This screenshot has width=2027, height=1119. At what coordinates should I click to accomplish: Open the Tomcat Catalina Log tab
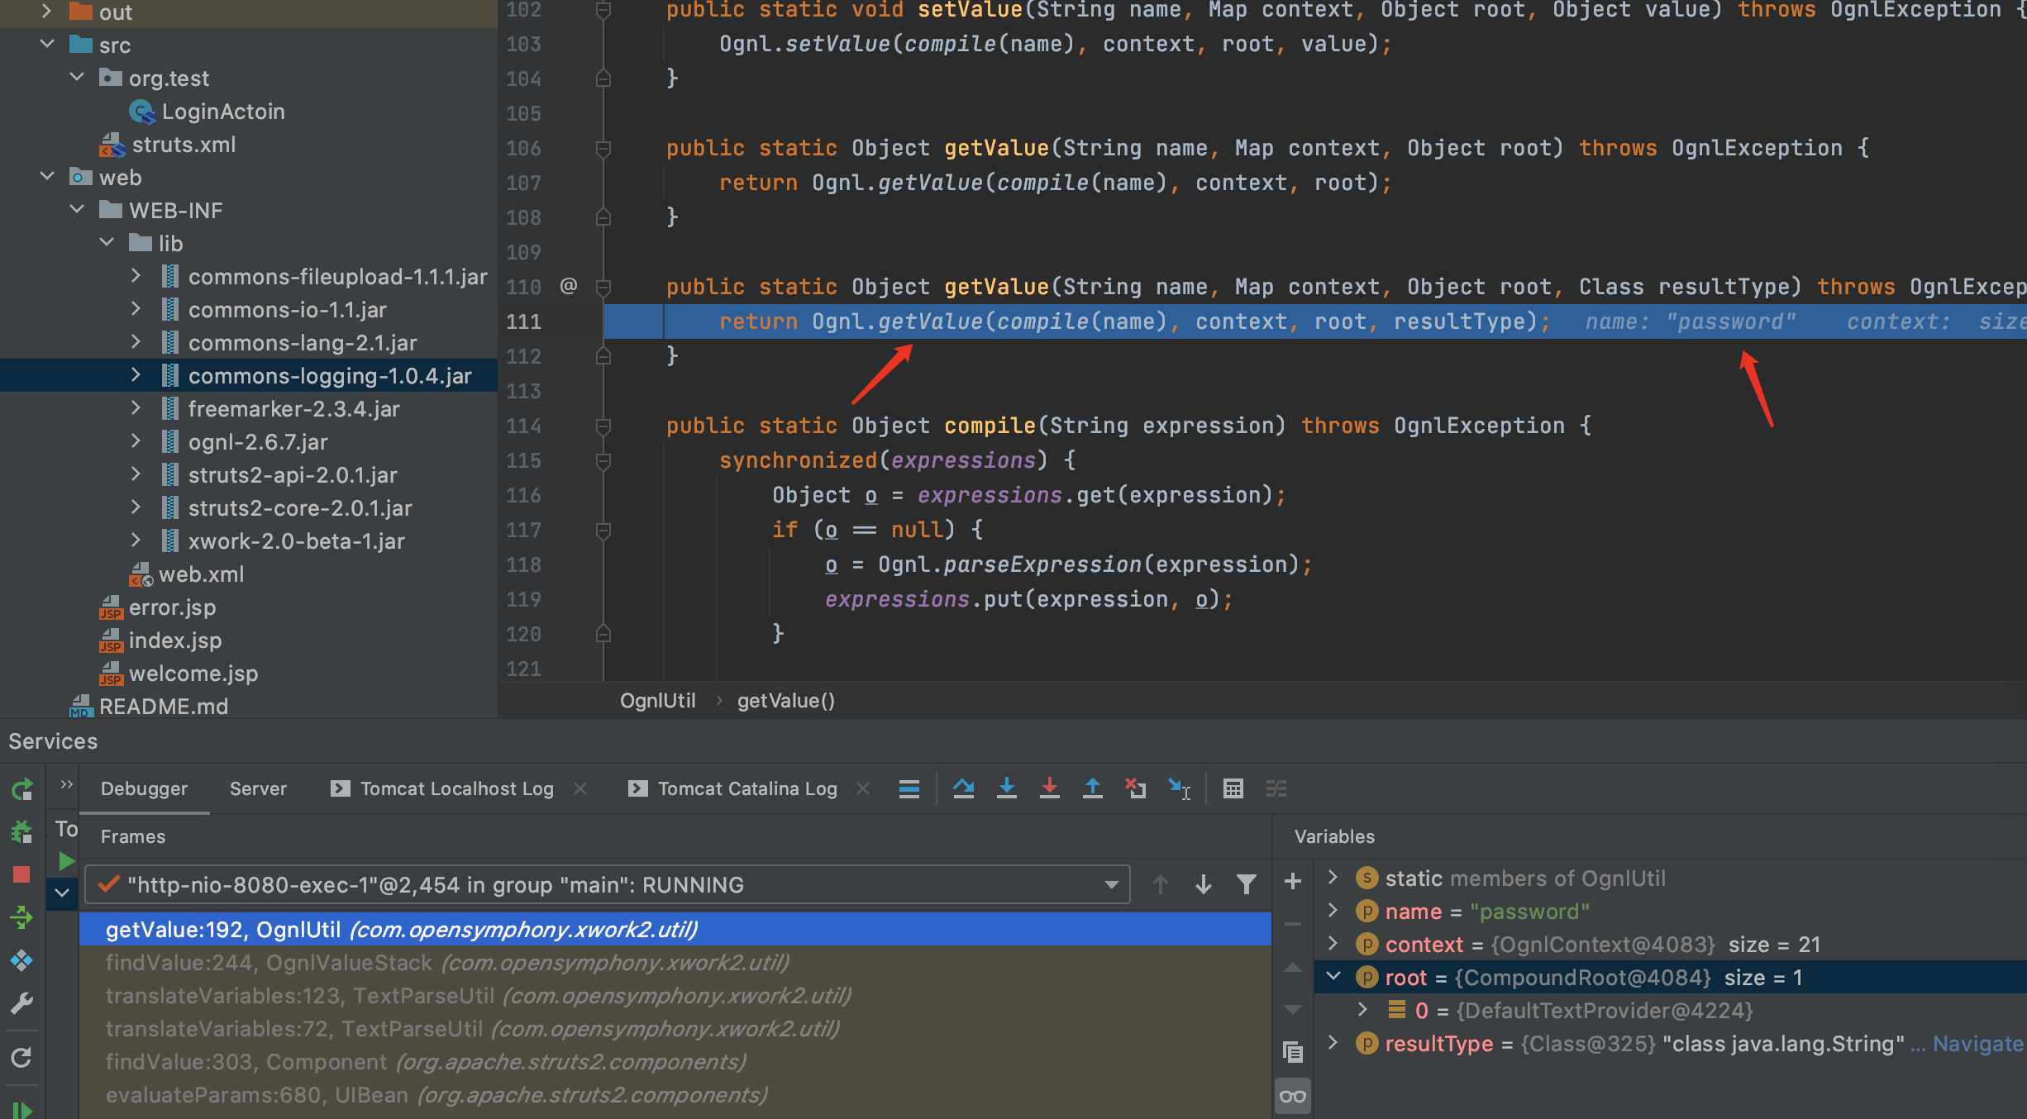(747, 788)
